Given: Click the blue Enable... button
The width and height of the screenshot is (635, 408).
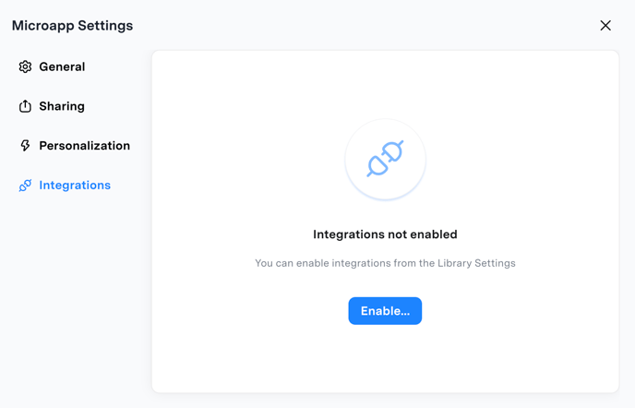Looking at the screenshot, I should point(385,311).
